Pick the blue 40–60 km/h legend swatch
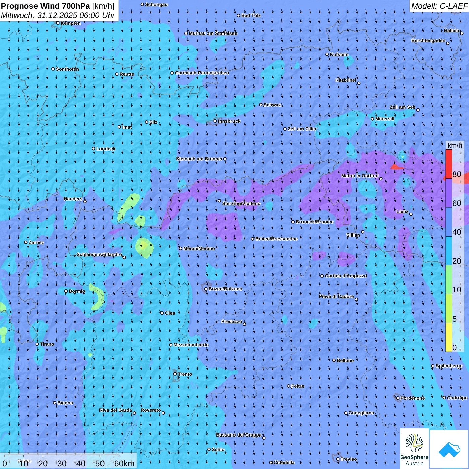Image resolution: width=469 pixels, height=469 pixels. (449, 222)
